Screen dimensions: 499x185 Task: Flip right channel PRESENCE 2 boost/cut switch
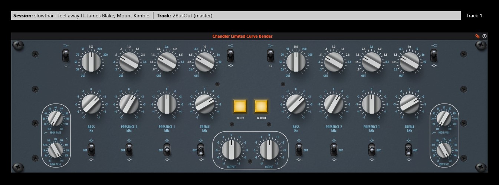(x=334, y=150)
